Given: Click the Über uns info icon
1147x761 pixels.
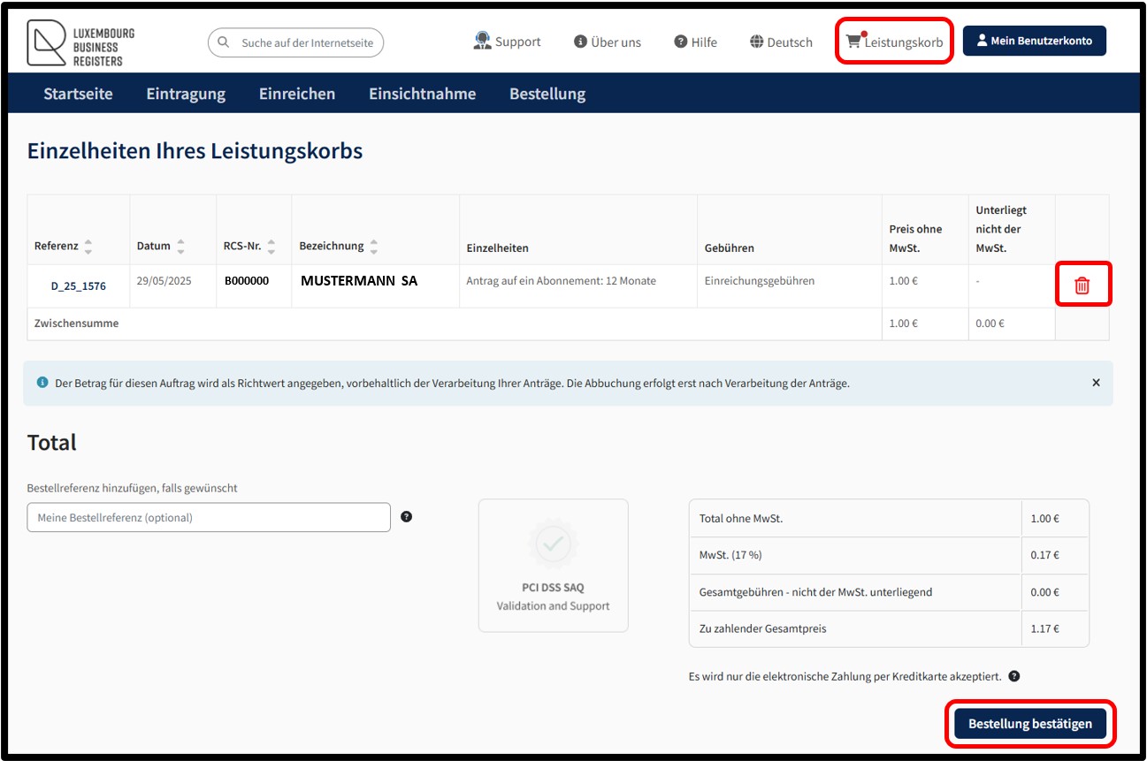Looking at the screenshot, I should click(x=580, y=42).
